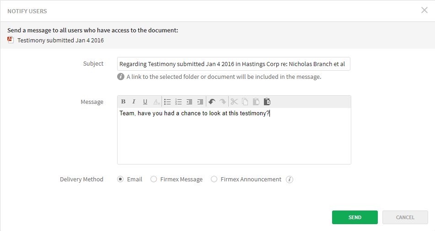The height and width of the screenshot is (231, 435).
Task: Click the remove formatting icon
Action: pyautogui.click(x=156, y=102)
